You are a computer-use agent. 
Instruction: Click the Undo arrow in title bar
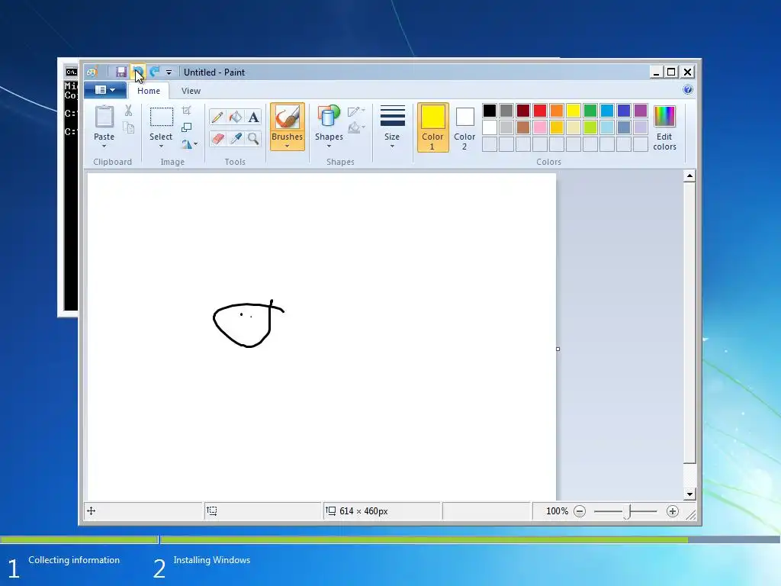pyautogui.click(x=138, y=72)
